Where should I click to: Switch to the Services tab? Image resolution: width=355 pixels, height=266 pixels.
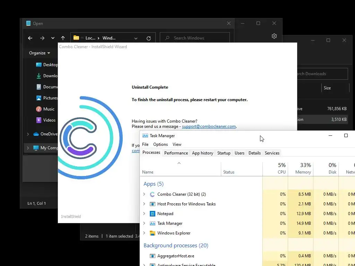point(272,153)
